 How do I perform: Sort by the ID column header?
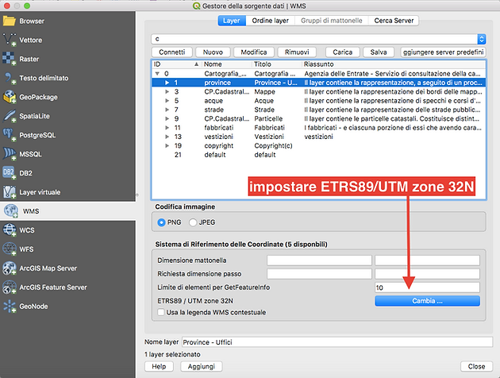[176, 64]
